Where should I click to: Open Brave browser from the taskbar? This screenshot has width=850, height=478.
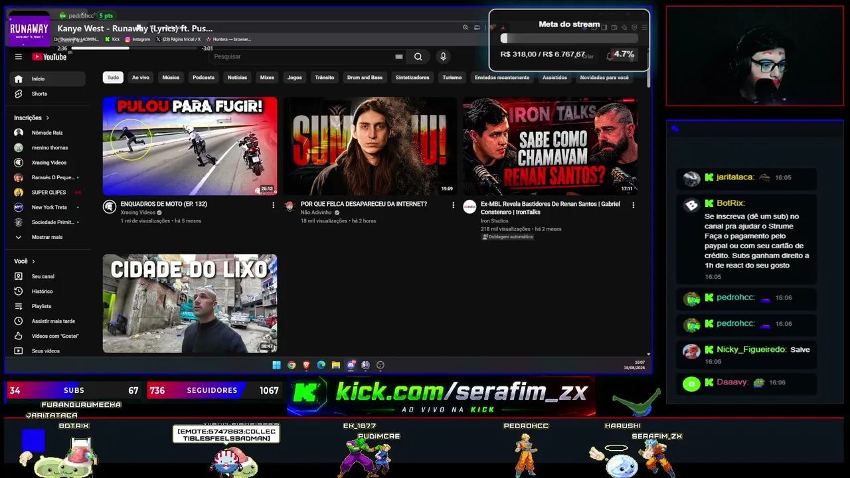(x=306, y=364)
